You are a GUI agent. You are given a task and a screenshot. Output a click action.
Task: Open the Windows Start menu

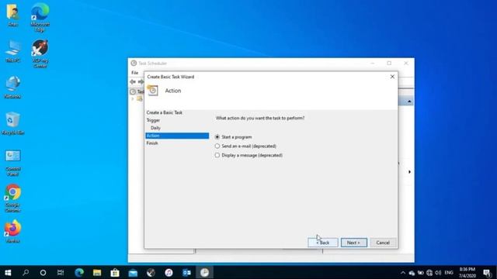(8, 273)
